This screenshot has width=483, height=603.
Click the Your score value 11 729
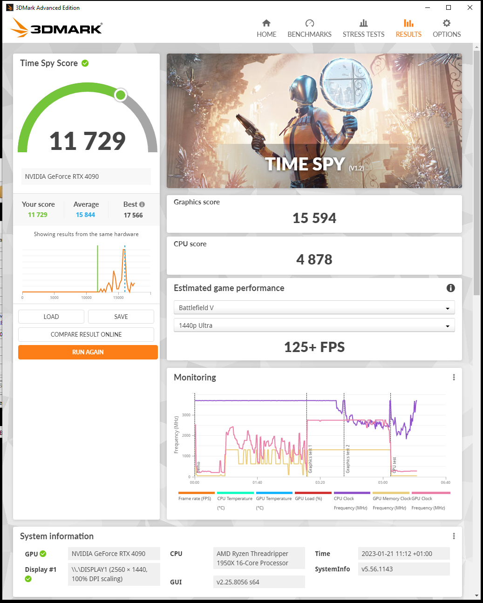[38, 215]
